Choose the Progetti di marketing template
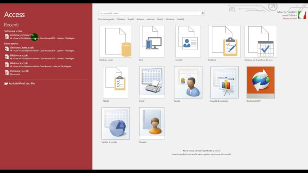This screenshot has width=308, height=173. pos(224,82)
